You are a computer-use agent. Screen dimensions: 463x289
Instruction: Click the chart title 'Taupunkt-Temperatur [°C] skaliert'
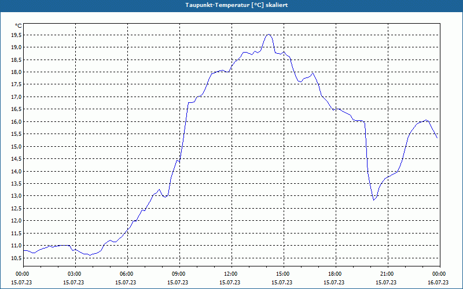click(x=237, y=5)
